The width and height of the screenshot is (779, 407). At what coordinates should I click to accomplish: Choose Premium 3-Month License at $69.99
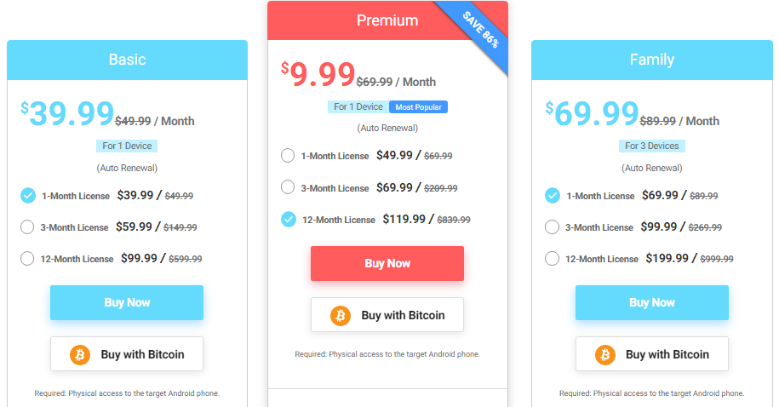tap(288, 187)
